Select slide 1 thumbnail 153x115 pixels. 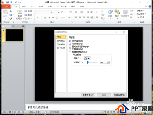click(x=14, y=35)
